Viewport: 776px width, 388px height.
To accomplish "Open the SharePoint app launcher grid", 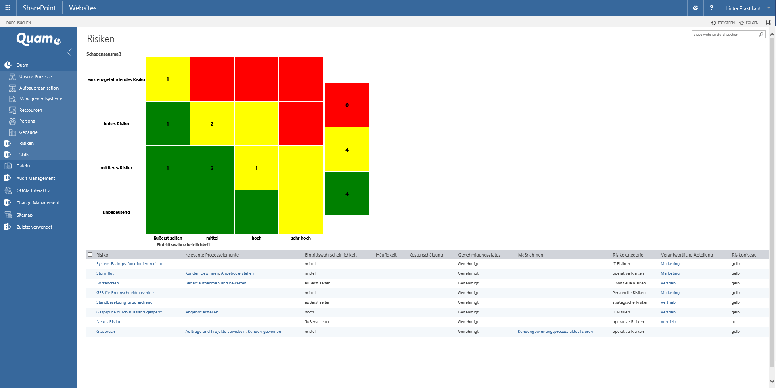I will coord(8,8).
